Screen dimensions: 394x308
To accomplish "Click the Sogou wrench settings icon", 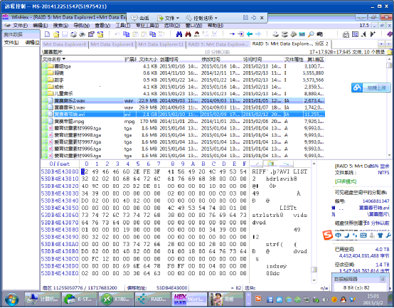I will pos(388,235).
